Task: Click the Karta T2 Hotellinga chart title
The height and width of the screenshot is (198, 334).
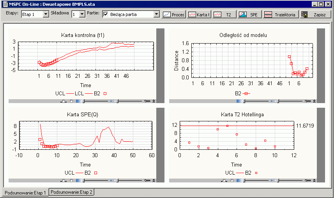Action: pyautogui.click(x=242, y=114)
